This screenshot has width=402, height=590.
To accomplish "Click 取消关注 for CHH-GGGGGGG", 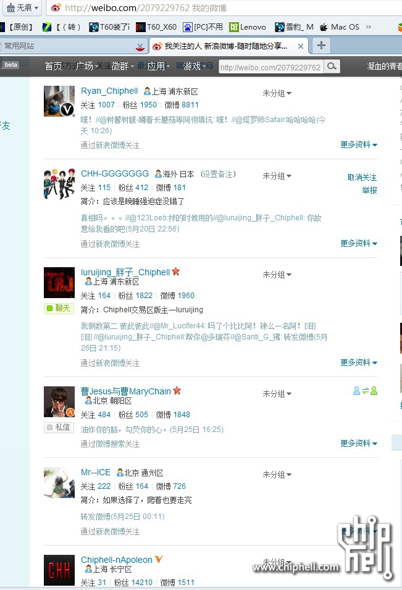I will 362,177.
